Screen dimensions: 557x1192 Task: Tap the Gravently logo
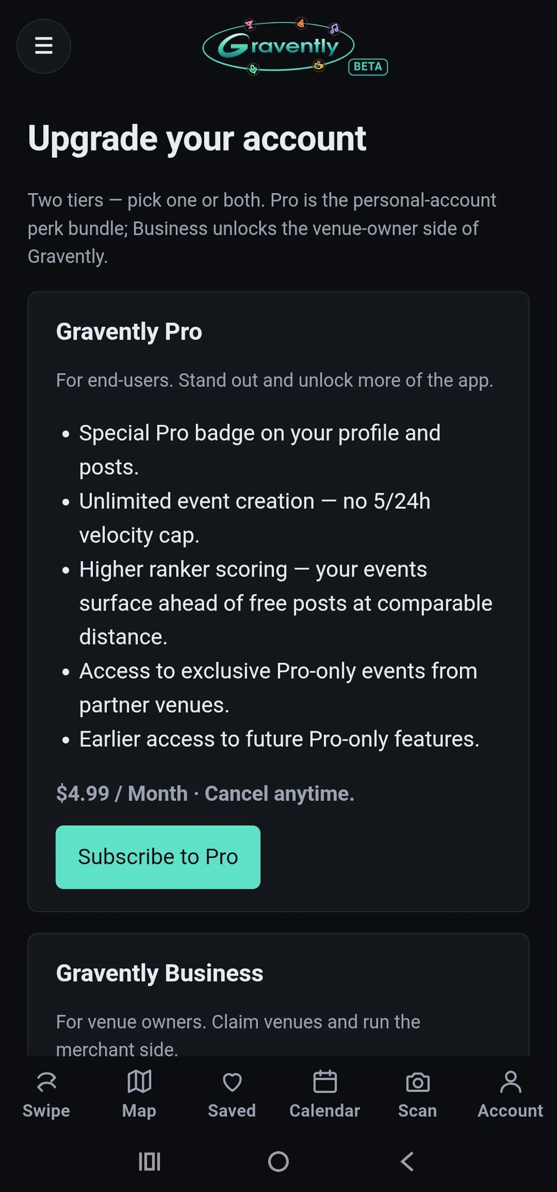278,46
